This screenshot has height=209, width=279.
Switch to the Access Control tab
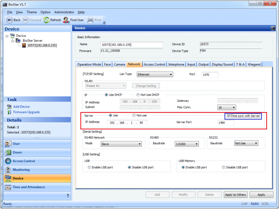point(154,64)
